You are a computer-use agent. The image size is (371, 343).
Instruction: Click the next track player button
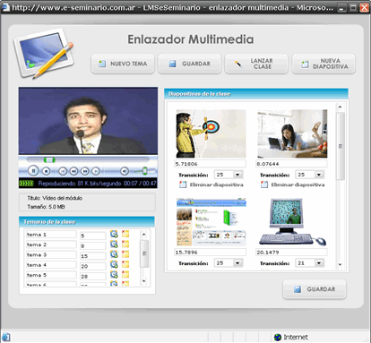click(96, 171)
